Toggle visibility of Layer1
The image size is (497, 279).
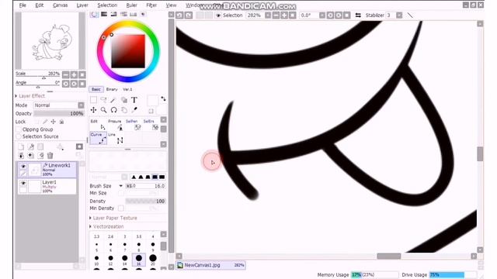click(23, 183)
